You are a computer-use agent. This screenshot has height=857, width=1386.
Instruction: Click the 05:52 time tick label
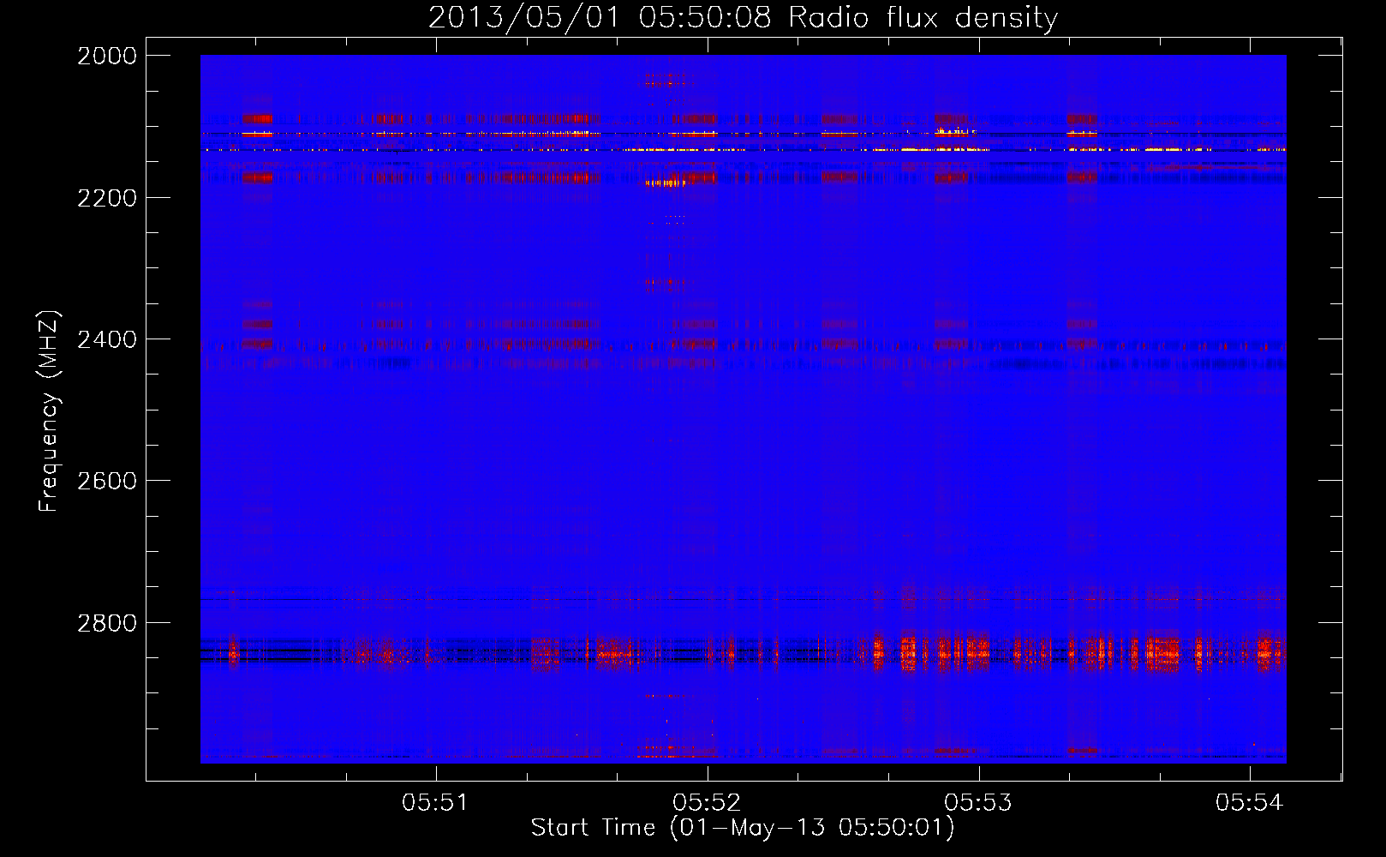[x=707, y=802]
